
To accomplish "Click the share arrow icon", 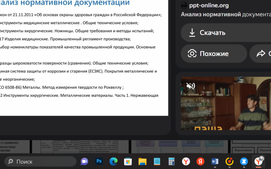I will tap(261, 54).
